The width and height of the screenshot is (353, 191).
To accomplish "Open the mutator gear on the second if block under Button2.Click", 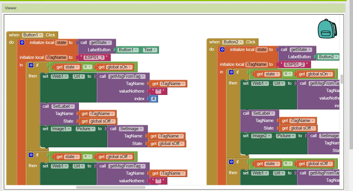I will tap(231, 162).
